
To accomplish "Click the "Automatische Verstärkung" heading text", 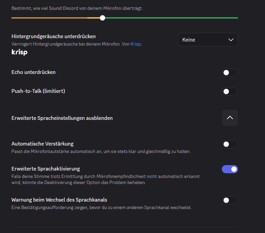I will click(42, 144).
